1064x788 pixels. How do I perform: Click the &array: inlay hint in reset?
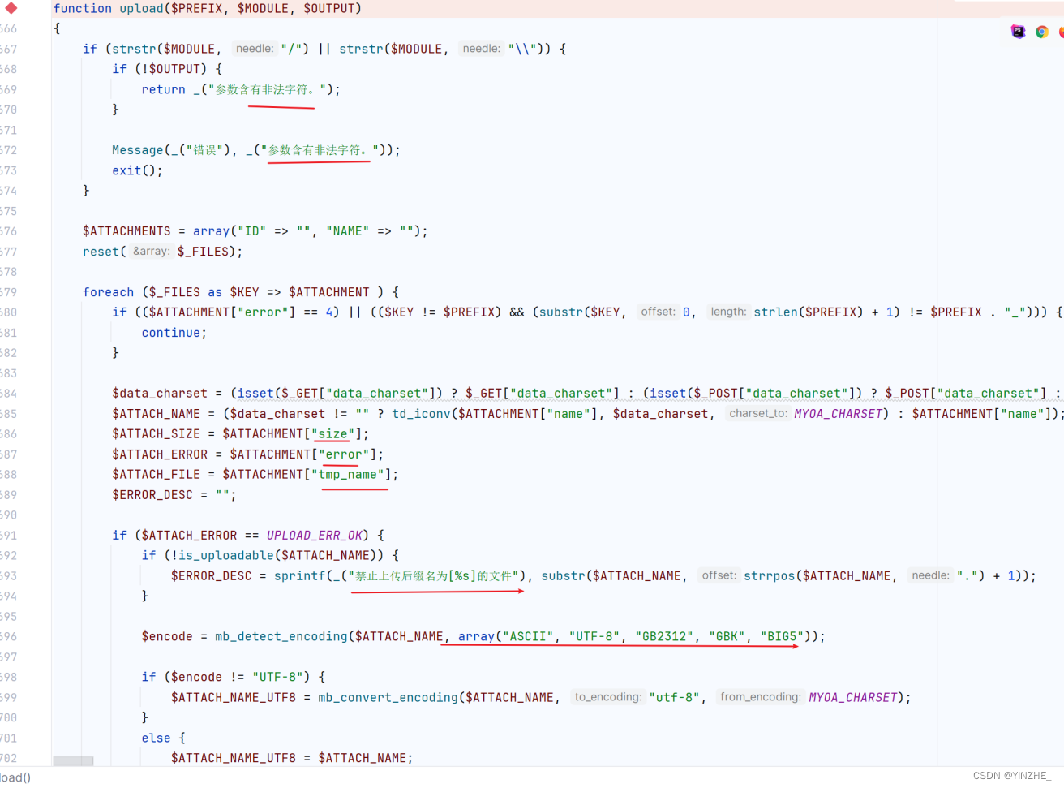coord(152,252)
